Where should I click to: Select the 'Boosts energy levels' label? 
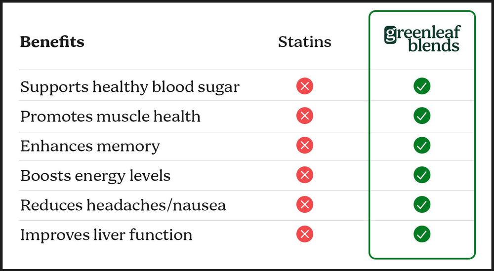[95, 176]
